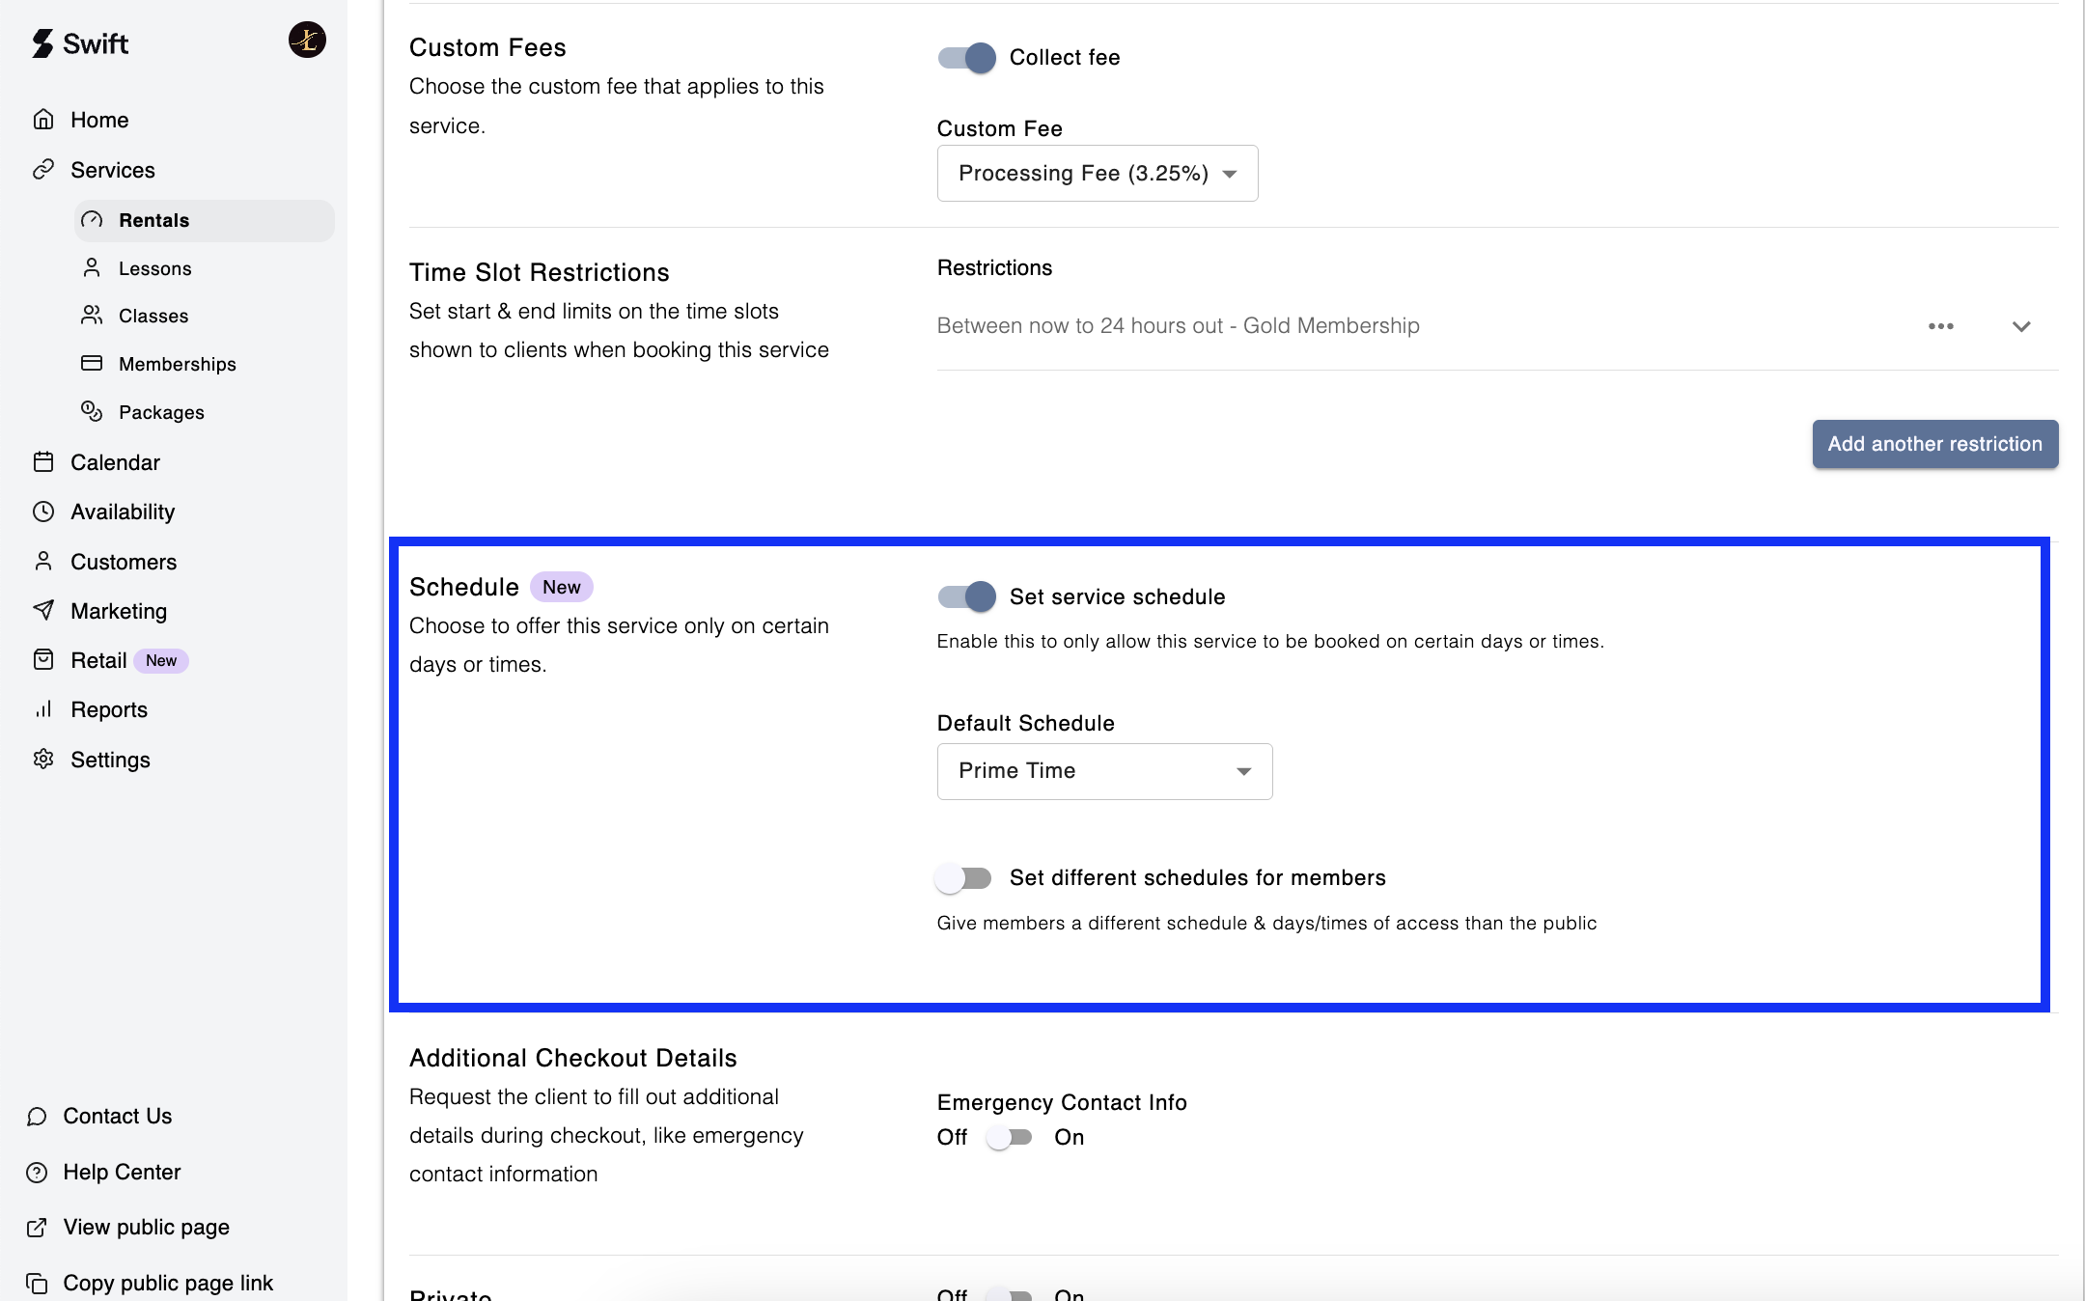Open the three-dot menu on Gold Membership restriction
This screenshot has width=2085, height=1301.
click(1940, 326)
